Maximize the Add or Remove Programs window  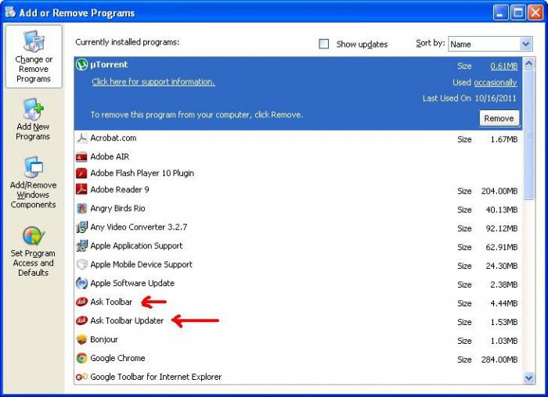[x=518, y=13]
